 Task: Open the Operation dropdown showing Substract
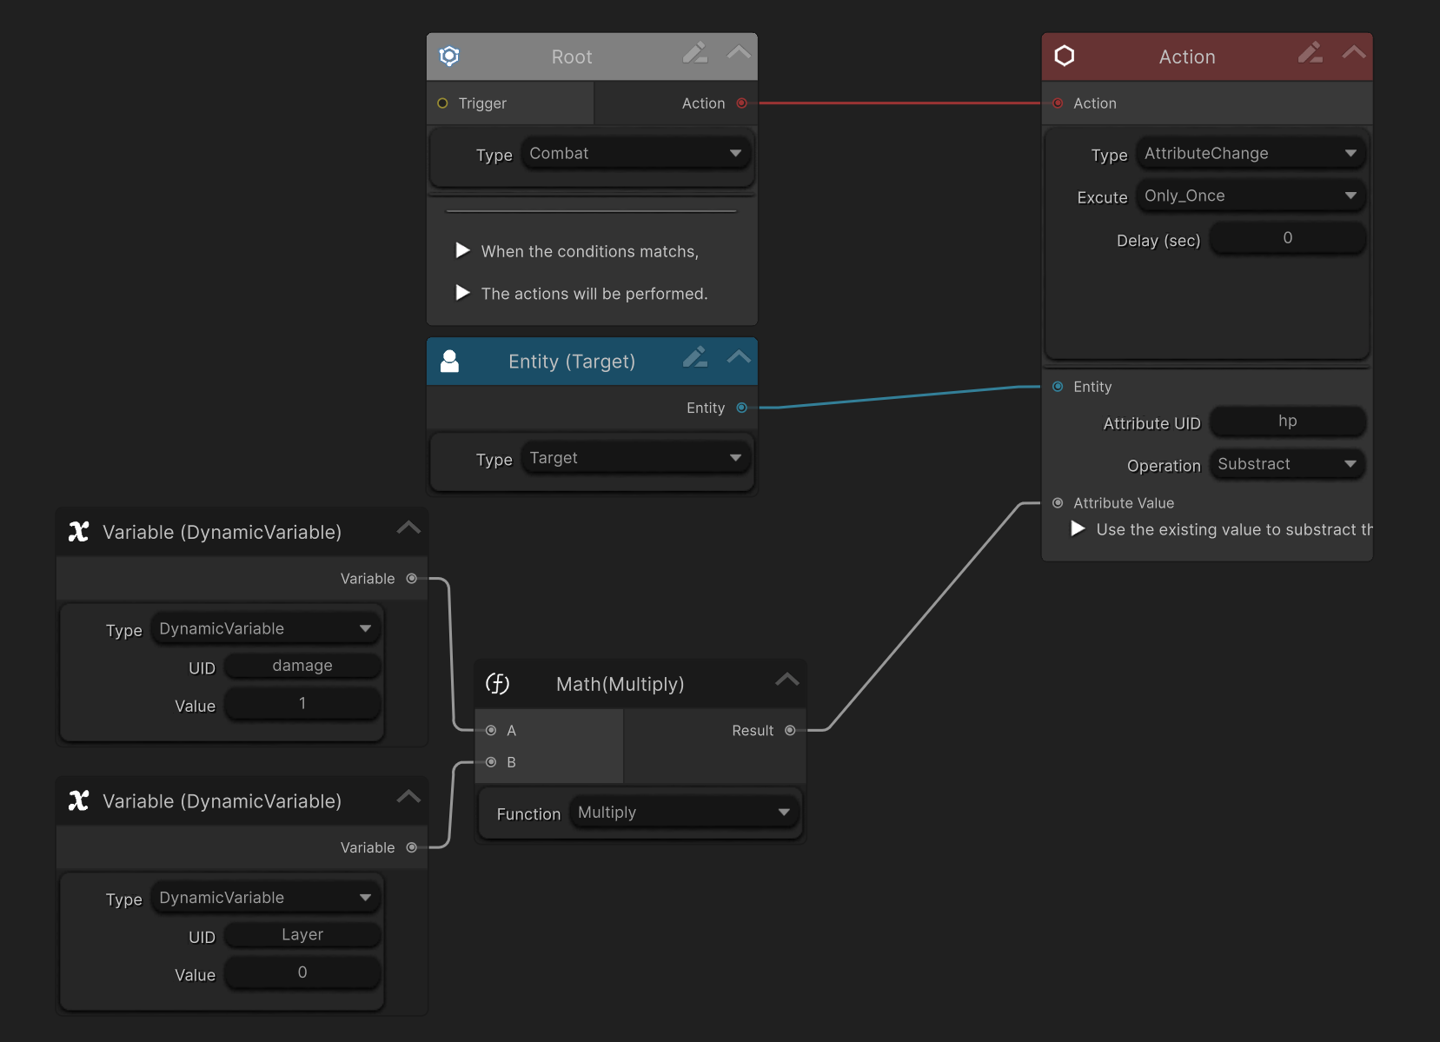(1286, 464)
